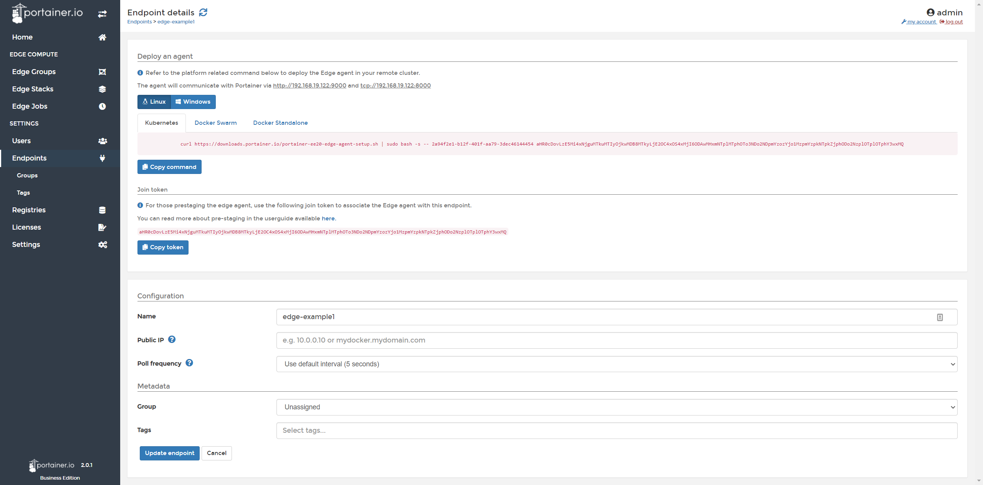Switch platform to Windows
Screen dimensions: 983x485
[193, 102]
